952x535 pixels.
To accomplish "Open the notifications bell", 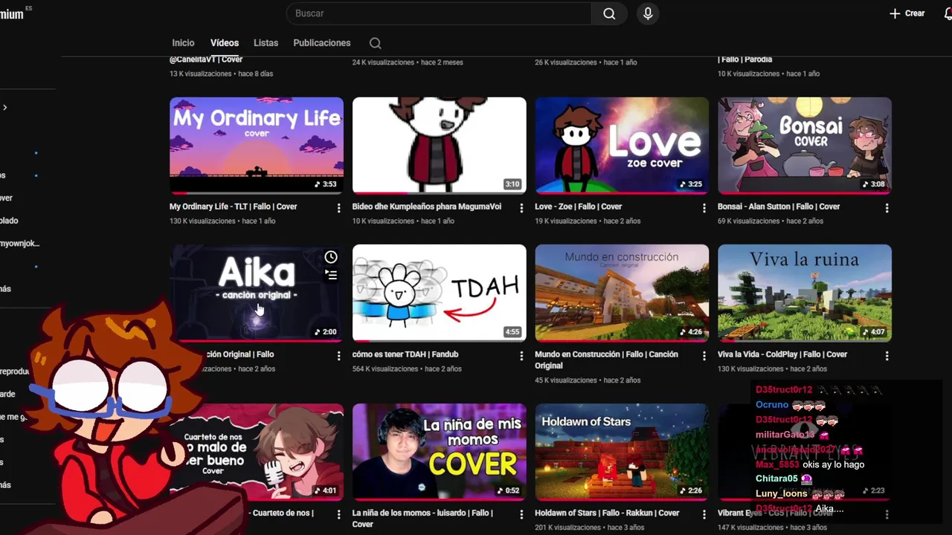I will click(x=948, y=13).
